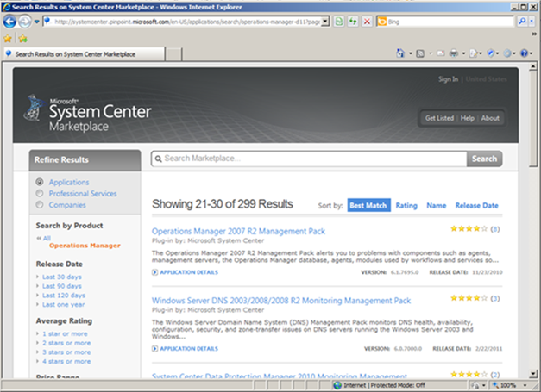The width and height of the screenshot is (541, 392).
Task: Click the Feeds icon in command bar
Action: click(420, 53)
